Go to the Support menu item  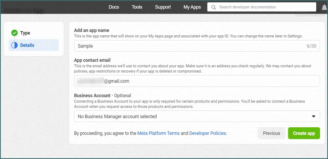coord(163,7)
